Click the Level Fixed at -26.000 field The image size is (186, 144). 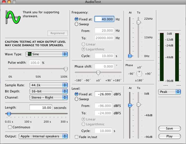[103, 94]
